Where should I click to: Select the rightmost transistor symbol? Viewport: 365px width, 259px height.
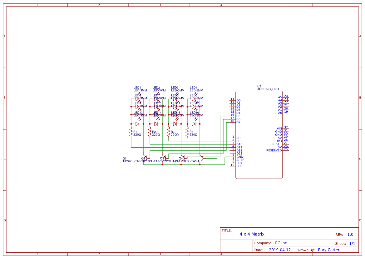coord(201,158)
